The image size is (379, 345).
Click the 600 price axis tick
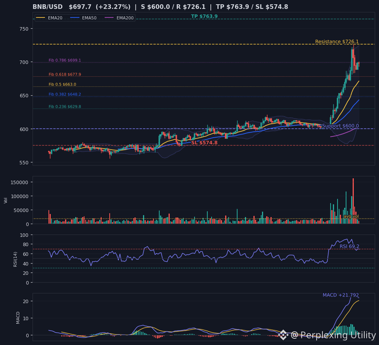coord(24,129)
